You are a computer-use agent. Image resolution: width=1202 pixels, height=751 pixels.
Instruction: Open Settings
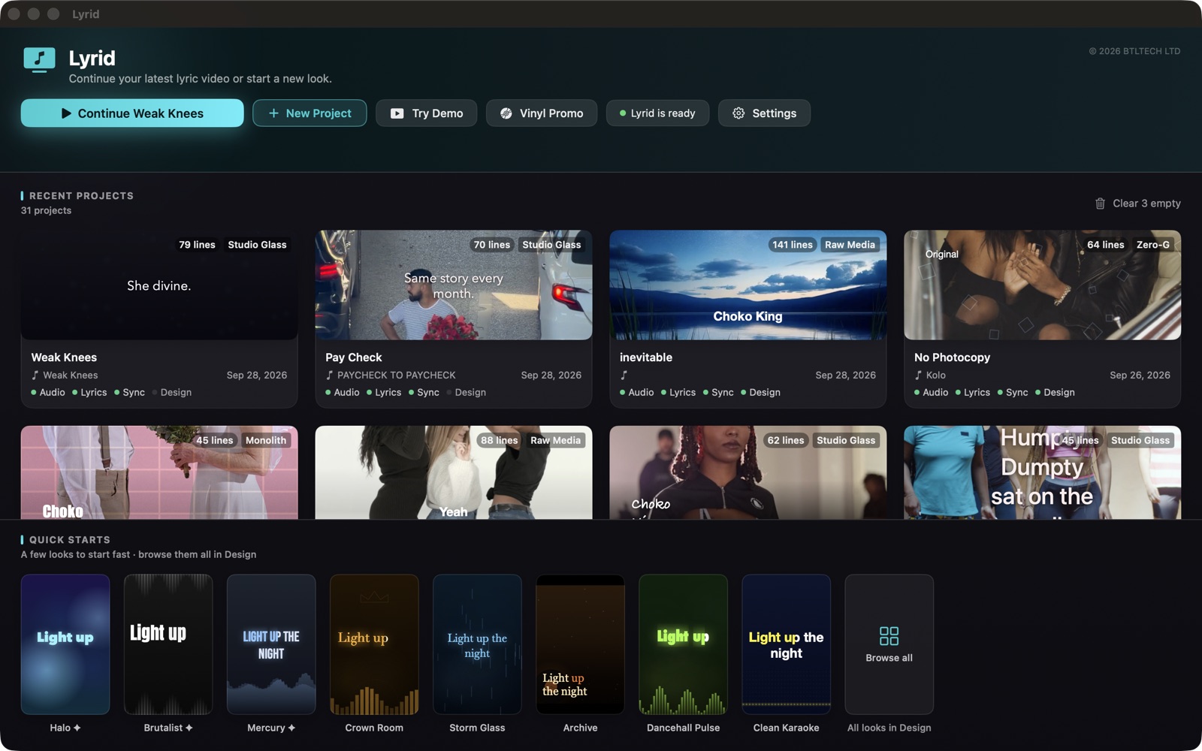(764, 113)
